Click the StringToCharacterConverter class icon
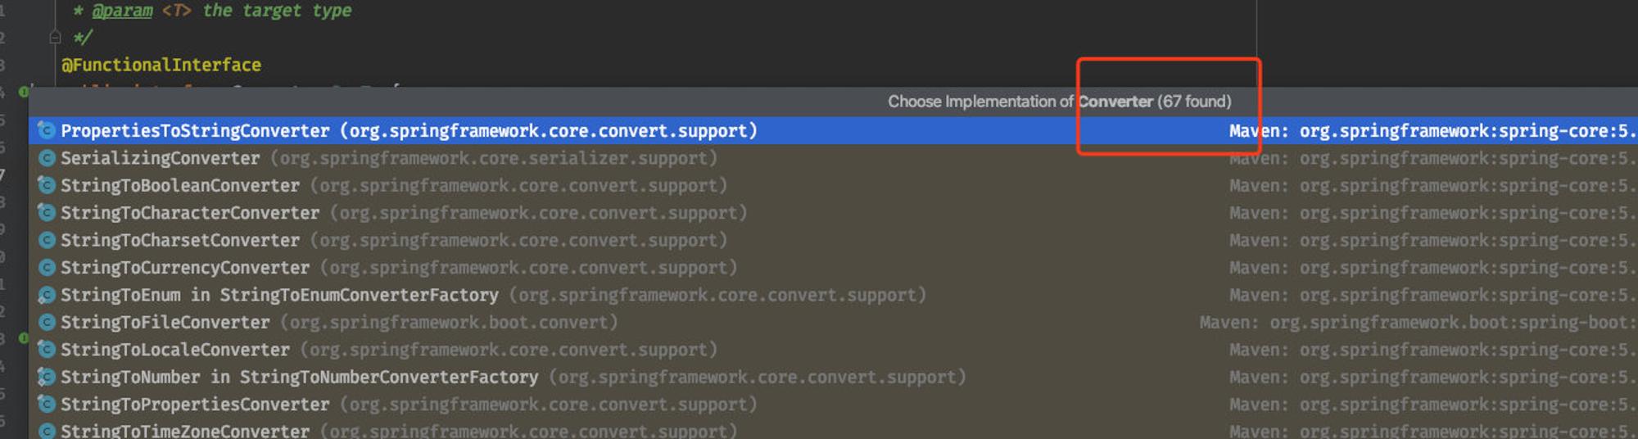 coord(47,213)
